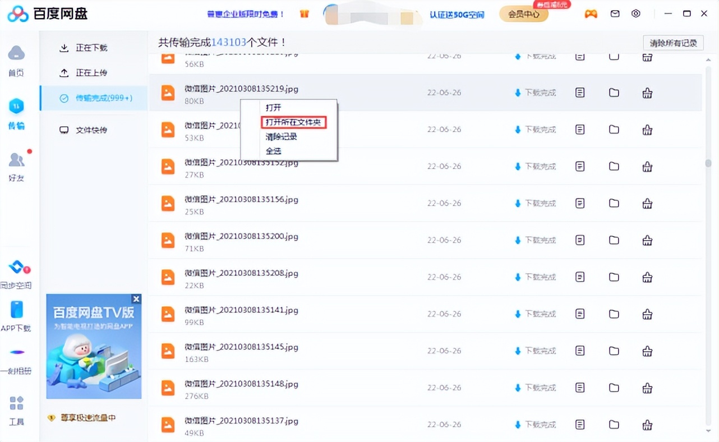
Task: Select the 传输 transfer icon in sidebar
Action: 16,107
